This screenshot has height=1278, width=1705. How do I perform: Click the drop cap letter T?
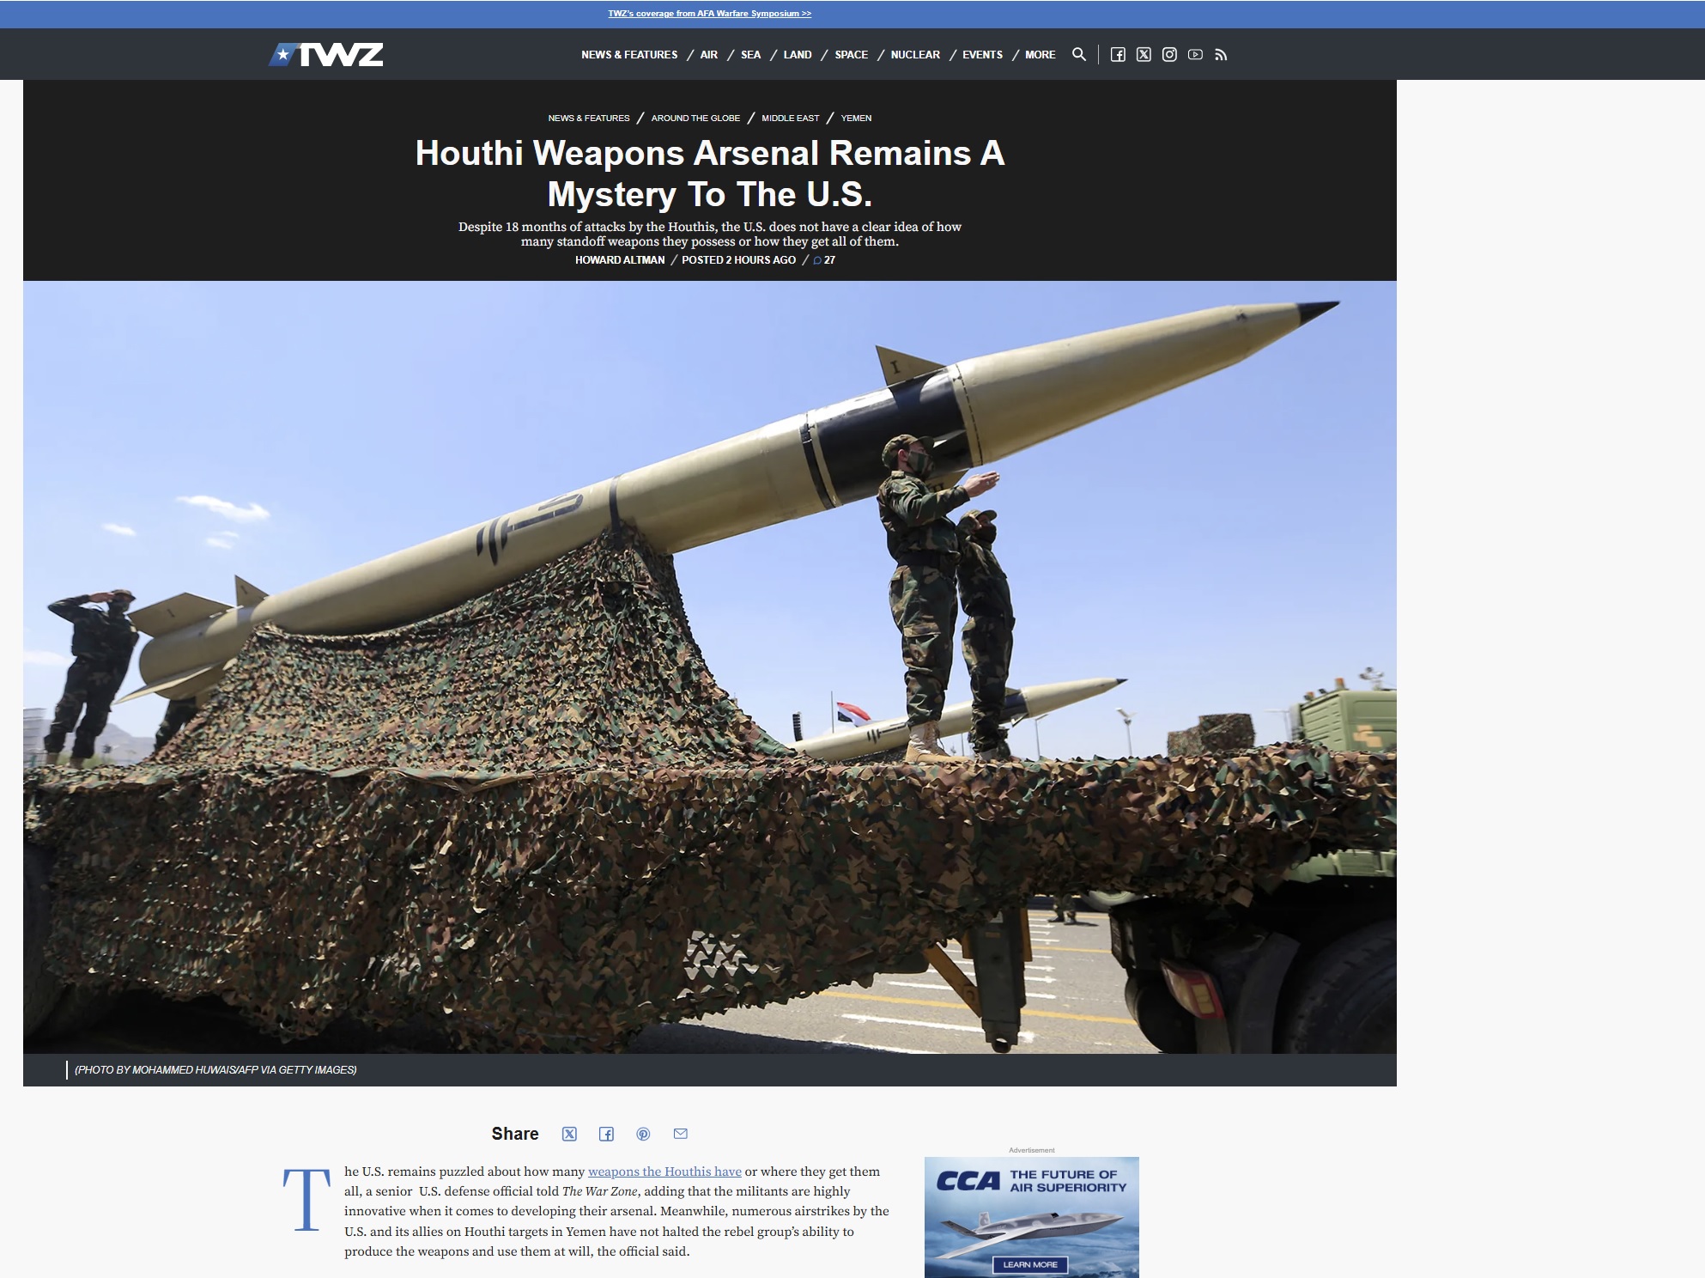tap(306, 1199)
